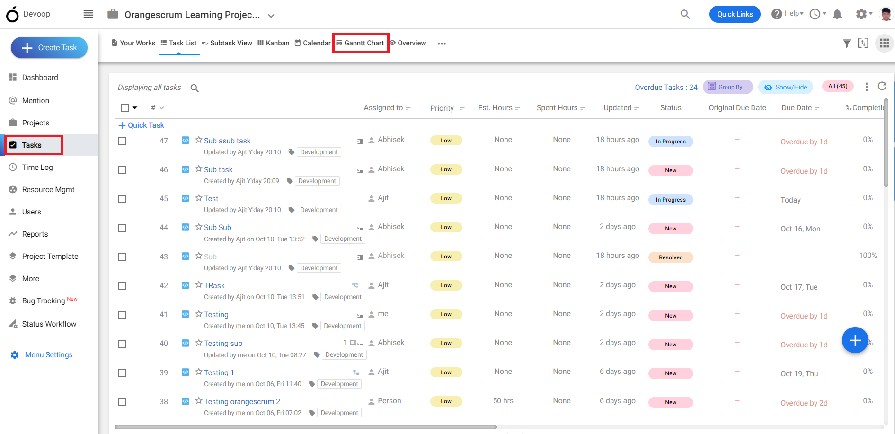Refresh the task list

tap(882, 86)
